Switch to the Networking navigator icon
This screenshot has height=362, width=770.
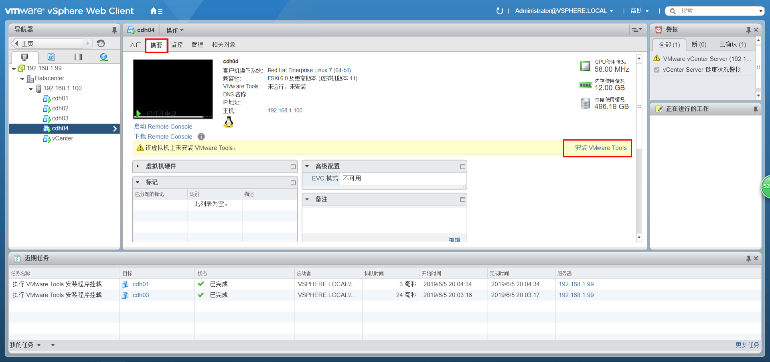(104, 57)
